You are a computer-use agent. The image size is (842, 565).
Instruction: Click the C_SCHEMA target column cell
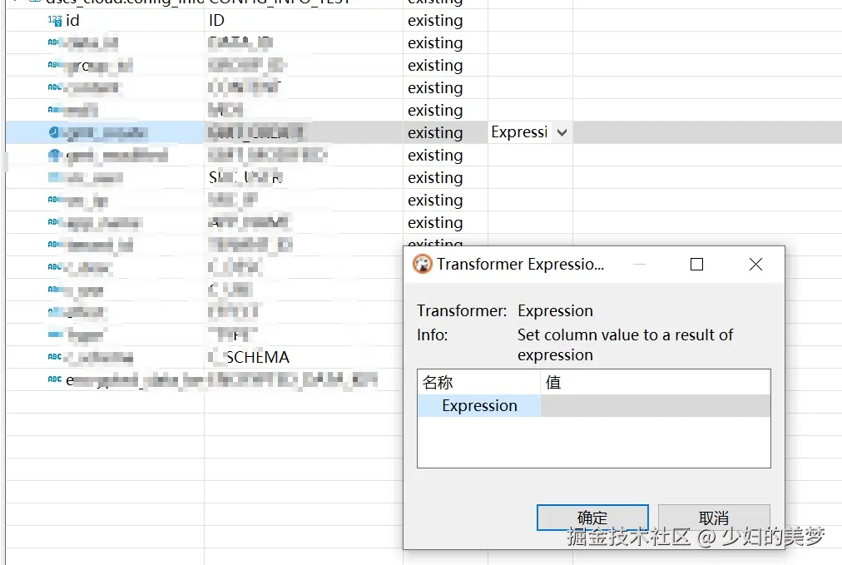click(250, 358)
